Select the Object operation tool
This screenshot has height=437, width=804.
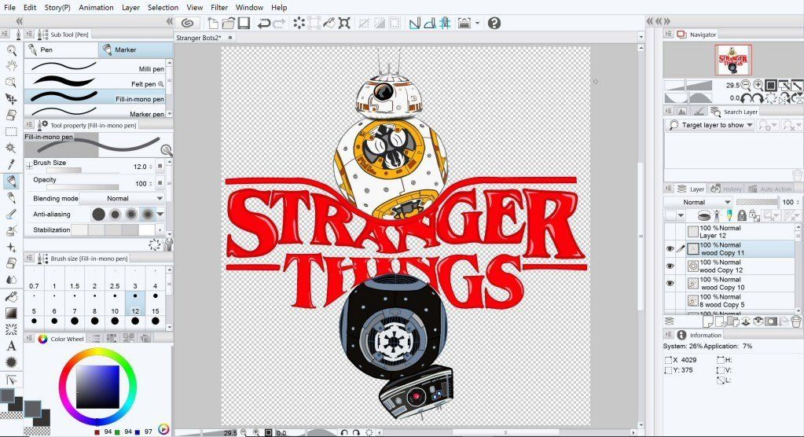click(x=11, y=82)
